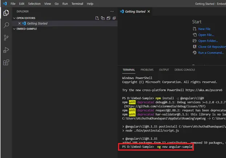Open the Run and Debug view
Image resolution: width=226 pixels, height=158 pixels.
(x=6, y=50)
